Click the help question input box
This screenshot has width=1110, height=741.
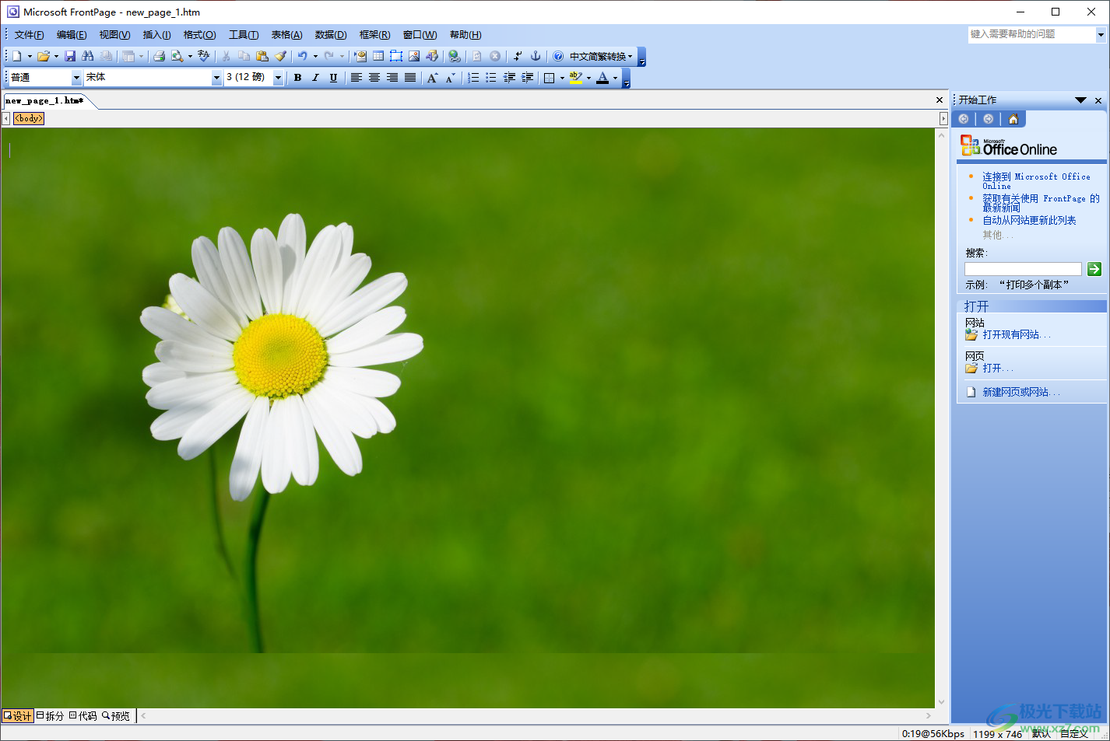click(1032, 34)
